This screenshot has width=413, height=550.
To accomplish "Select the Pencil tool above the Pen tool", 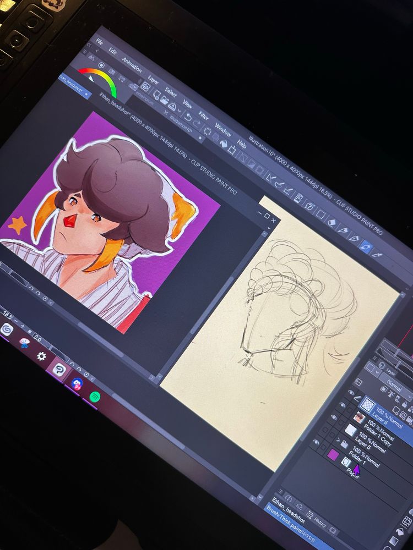I will pyautogui.click(x=343, y=230).
